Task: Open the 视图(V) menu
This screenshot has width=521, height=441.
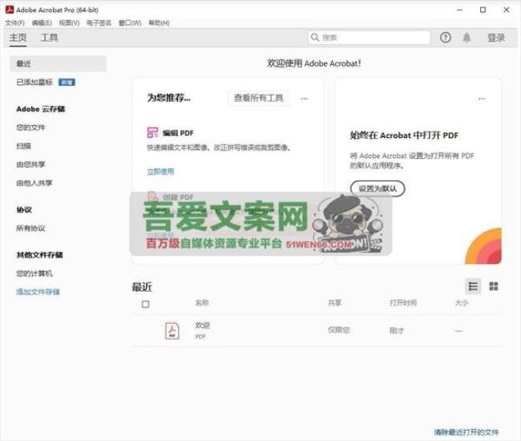Action: (x=69, y=23)
